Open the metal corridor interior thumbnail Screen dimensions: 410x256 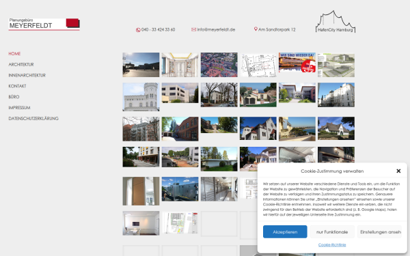(x=219, y=189)
